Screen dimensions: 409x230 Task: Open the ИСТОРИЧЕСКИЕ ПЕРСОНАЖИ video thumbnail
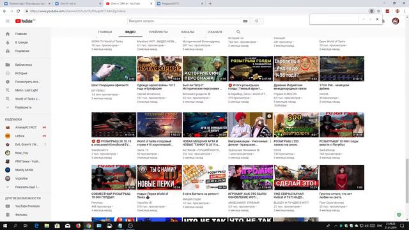click(x=205, y=68)
